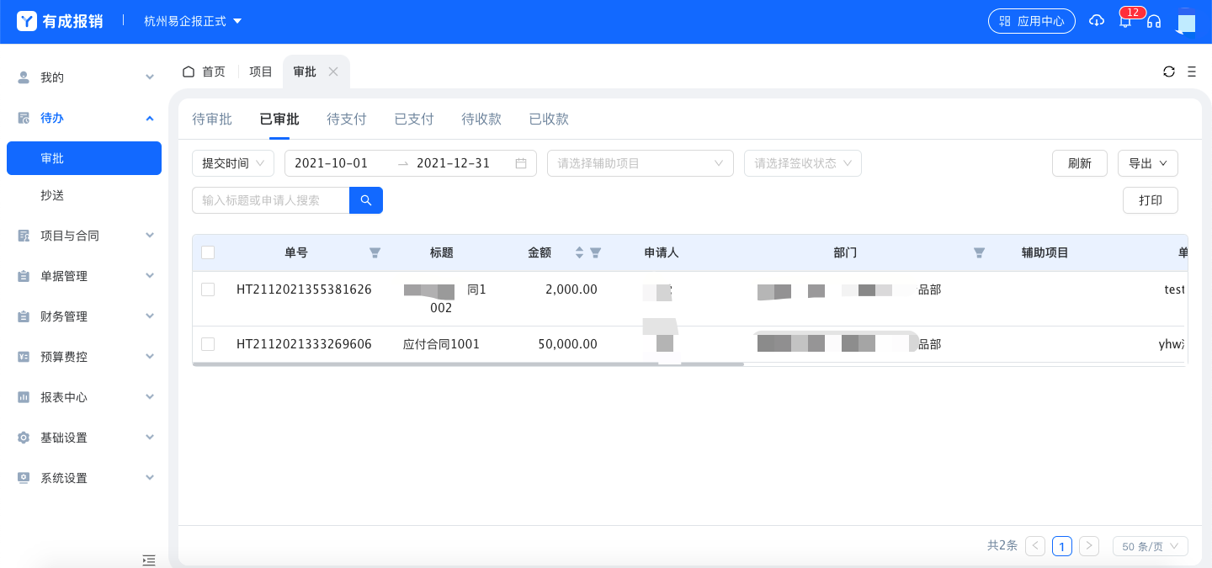Sort the 金额 column
The image size is (1212, 568).
pos(579,252)
